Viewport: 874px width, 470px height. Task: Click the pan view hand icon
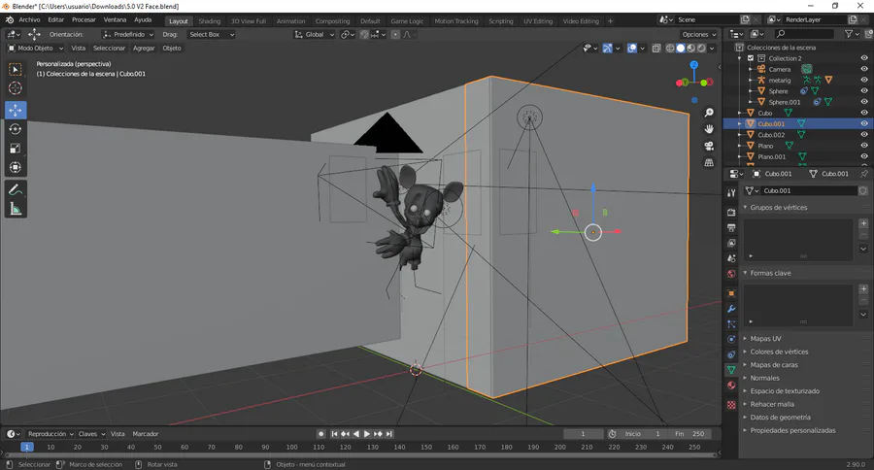point(709,129)
